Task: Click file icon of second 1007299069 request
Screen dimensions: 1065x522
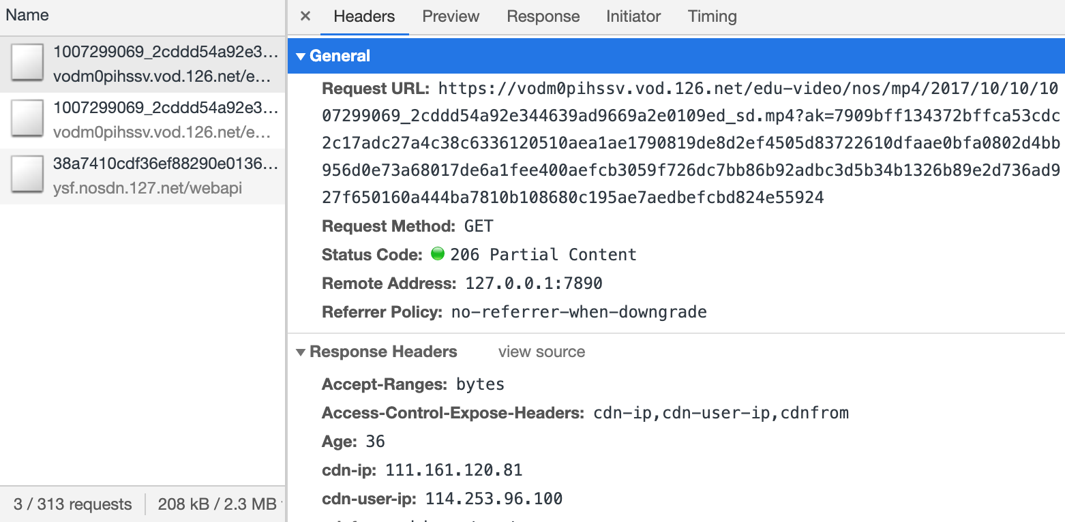Action: click(x=28, y=120)
